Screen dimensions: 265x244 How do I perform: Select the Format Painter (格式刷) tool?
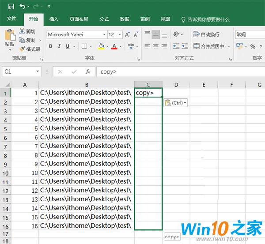[30, 49]
